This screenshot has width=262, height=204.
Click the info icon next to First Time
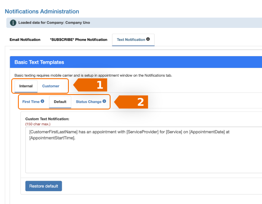43,101
